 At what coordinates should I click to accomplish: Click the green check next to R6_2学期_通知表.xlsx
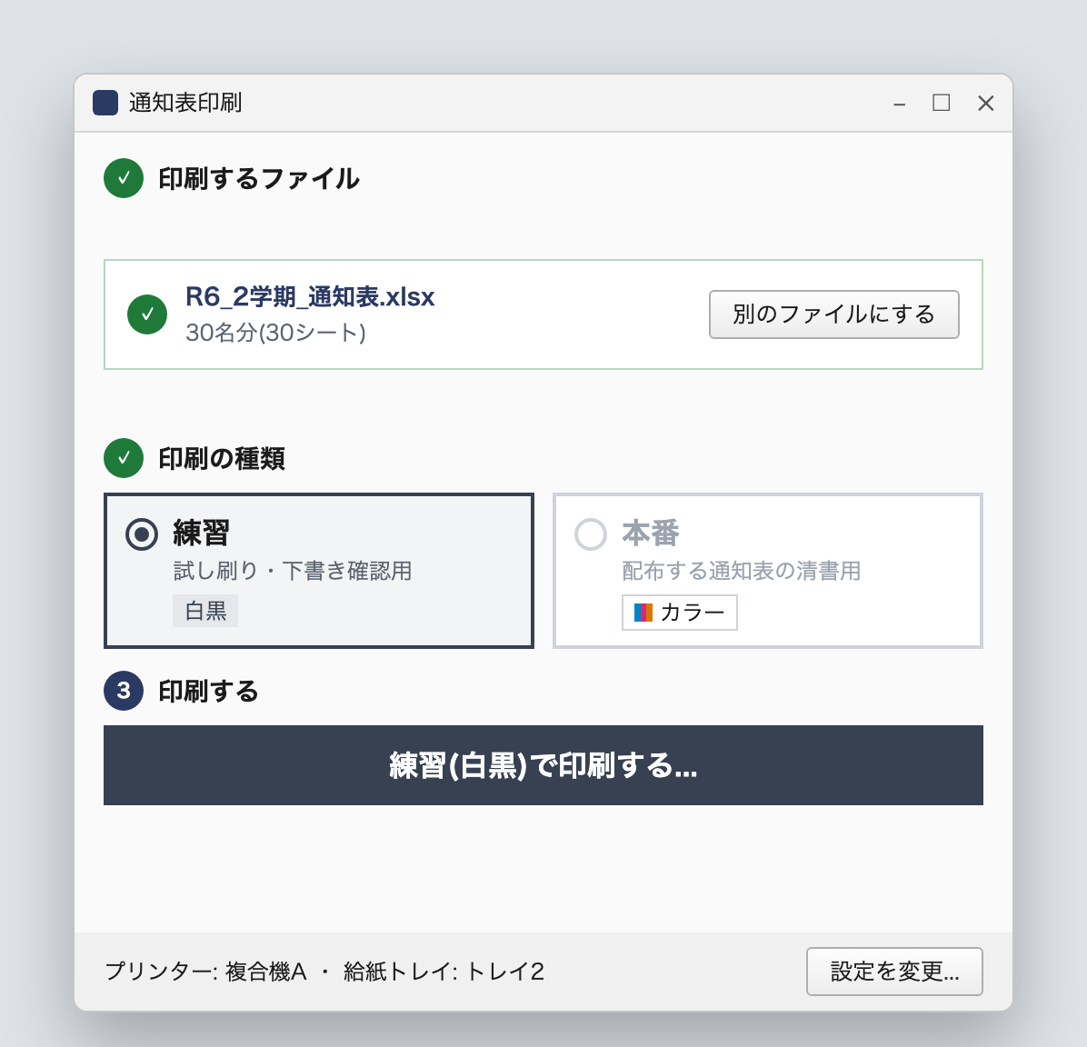click(x=147, y=314)
